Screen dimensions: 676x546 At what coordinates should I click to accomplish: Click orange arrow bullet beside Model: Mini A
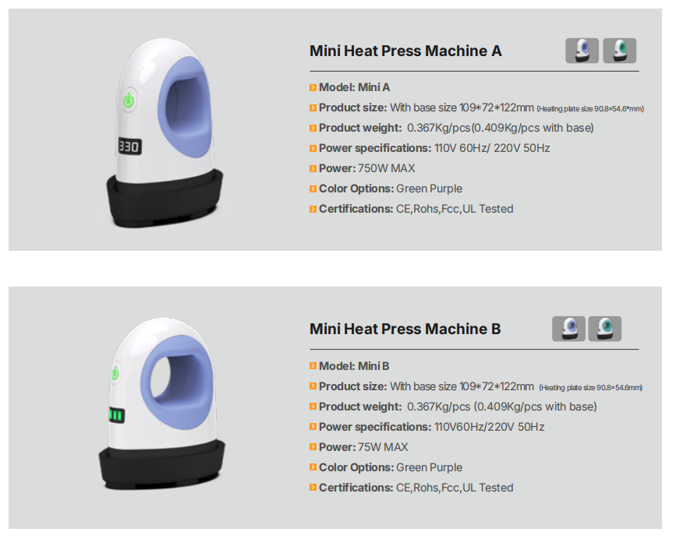313,88
